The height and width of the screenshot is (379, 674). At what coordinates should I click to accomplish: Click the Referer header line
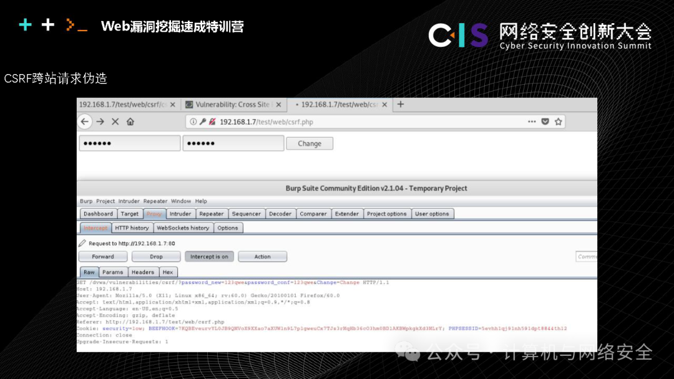[x=150, y=322]
